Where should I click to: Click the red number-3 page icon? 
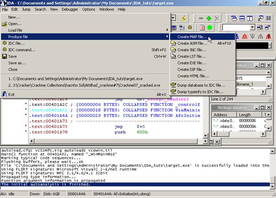pyautogui.click(x=202, y=28)
